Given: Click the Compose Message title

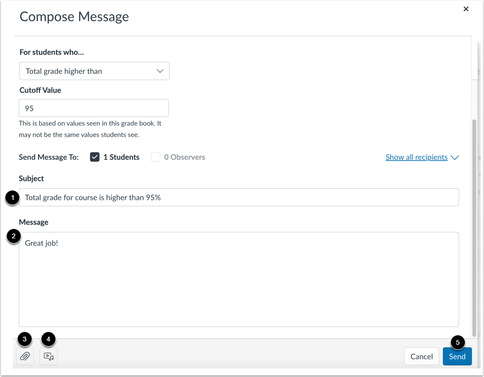Looking at the screenshot, I should (x=74, y=16).
